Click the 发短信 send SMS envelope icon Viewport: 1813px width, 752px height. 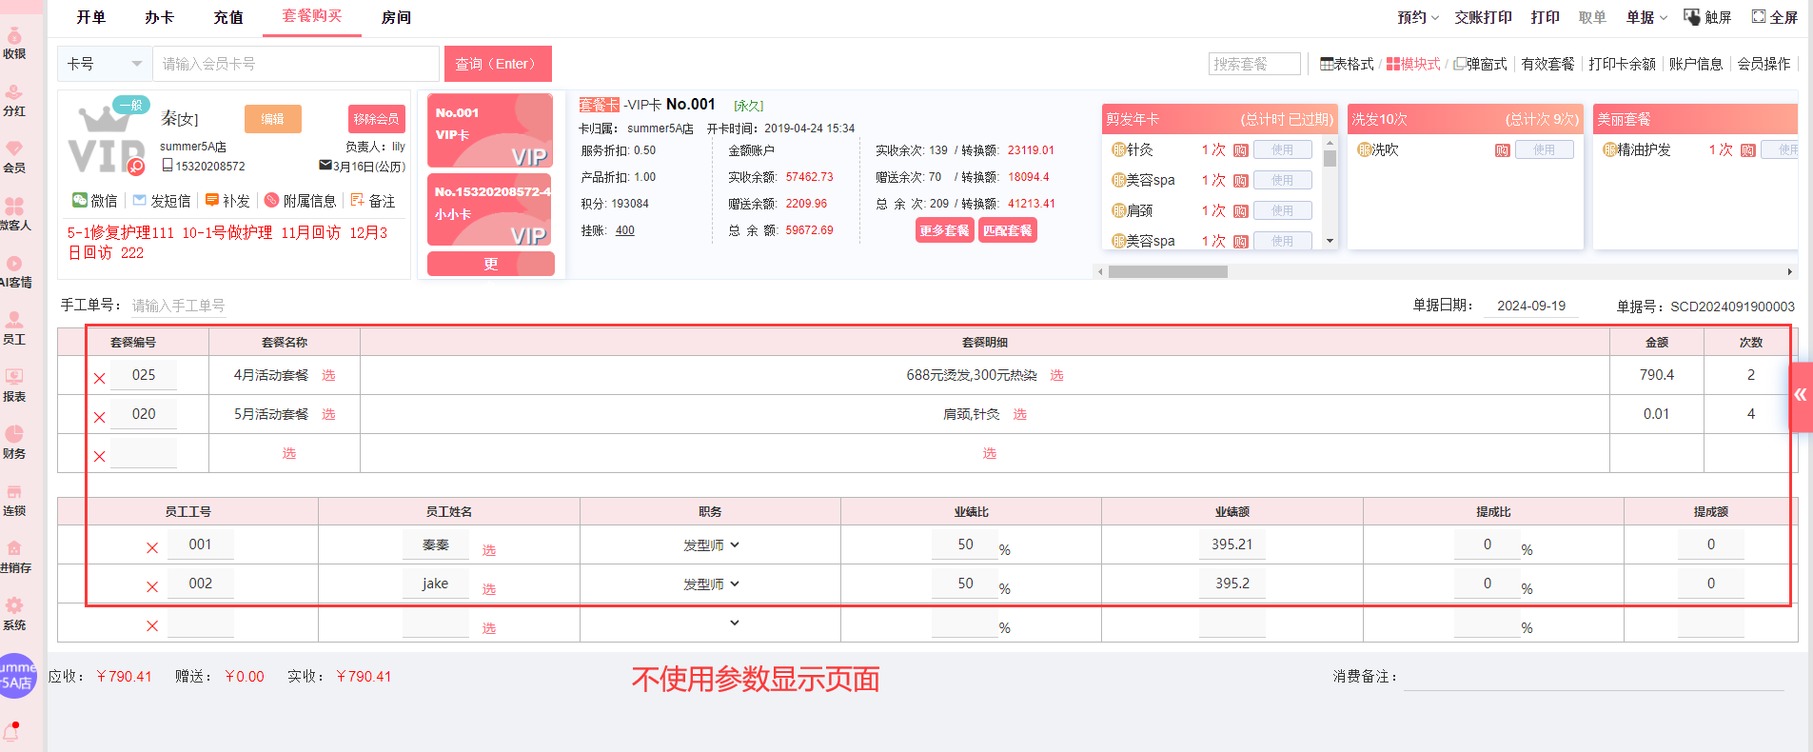pyautogui.click(x=139, y=200)
